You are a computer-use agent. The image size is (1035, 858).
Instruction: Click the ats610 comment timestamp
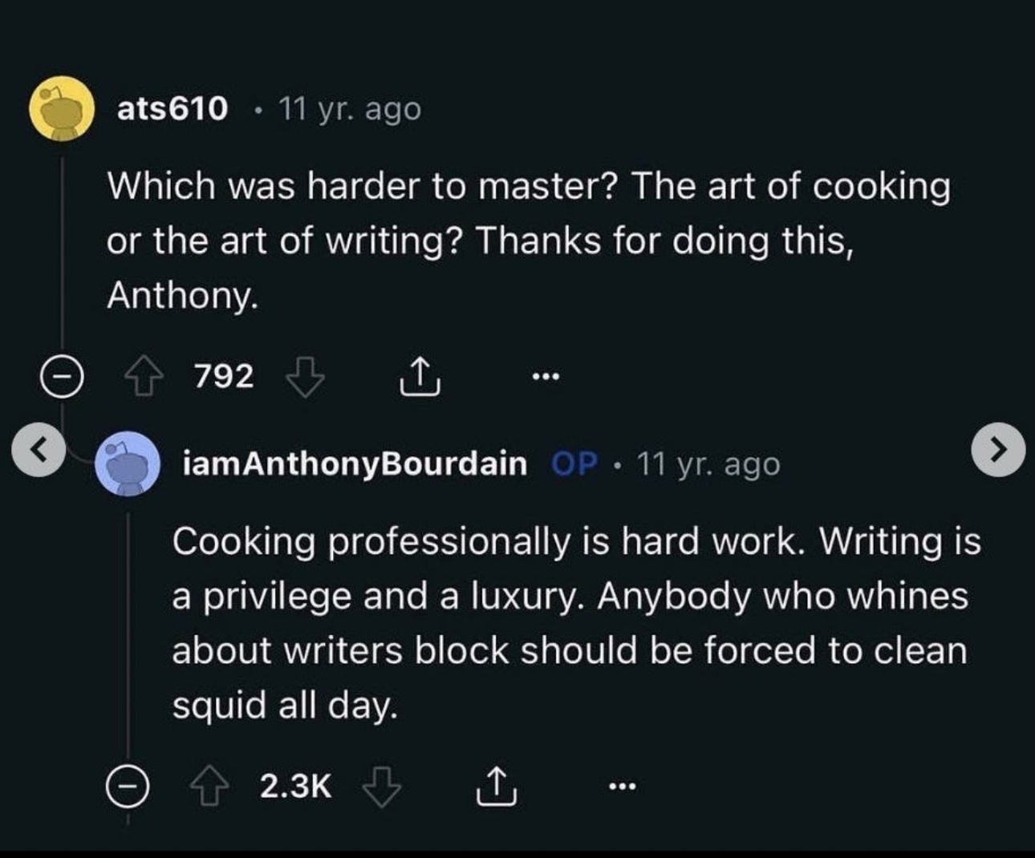[x=350, y=108]
